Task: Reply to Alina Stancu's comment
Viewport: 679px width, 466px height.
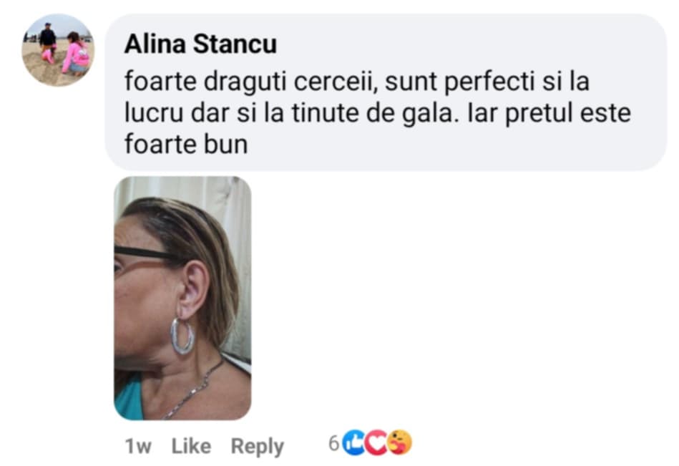Action: 258,446
